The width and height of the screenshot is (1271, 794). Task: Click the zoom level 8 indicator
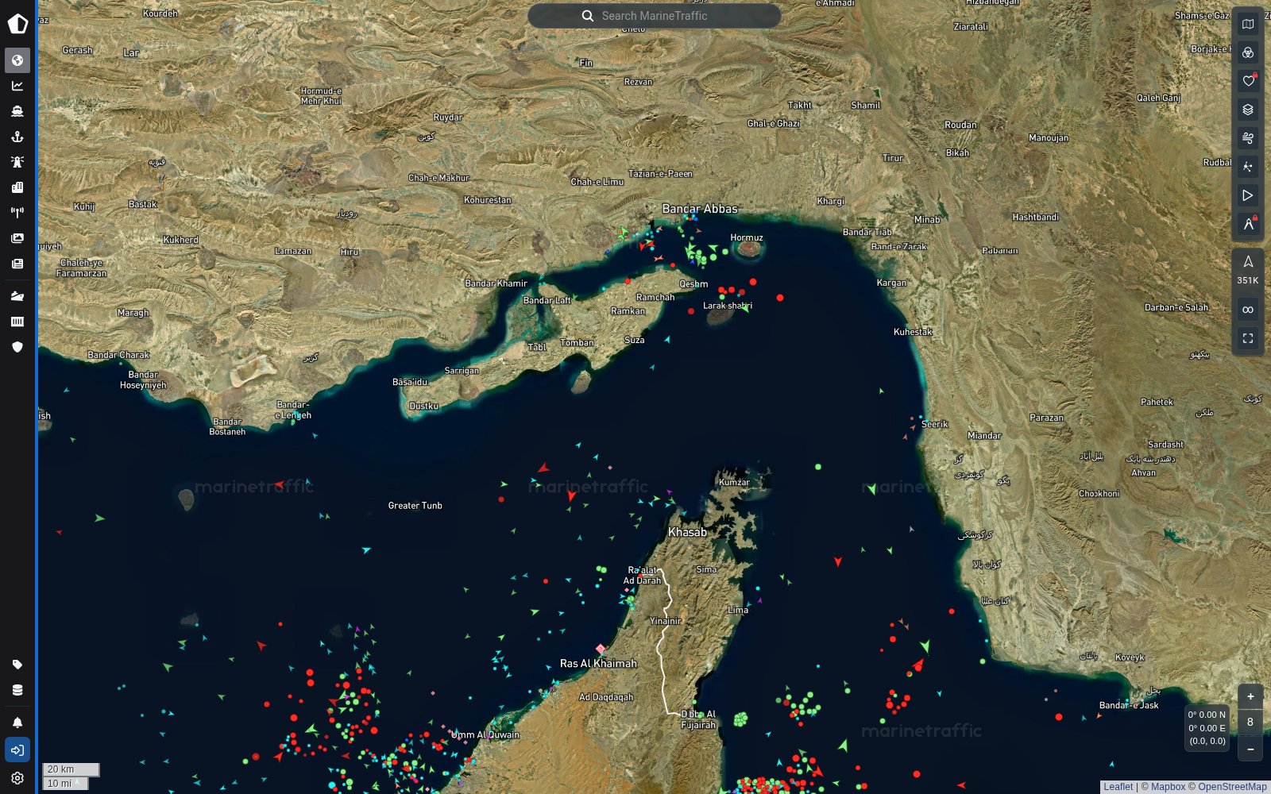1250,723
